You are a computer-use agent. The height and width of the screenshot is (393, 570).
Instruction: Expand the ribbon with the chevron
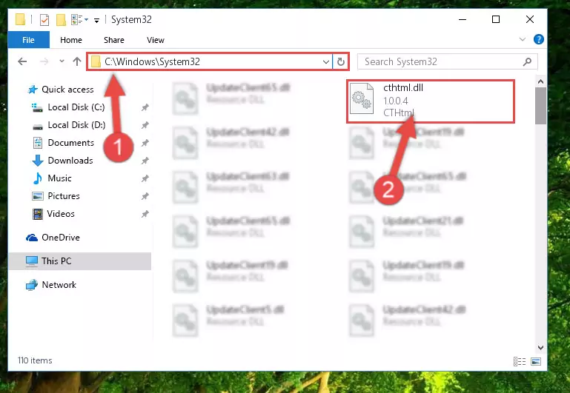click(x=523, y=39)
